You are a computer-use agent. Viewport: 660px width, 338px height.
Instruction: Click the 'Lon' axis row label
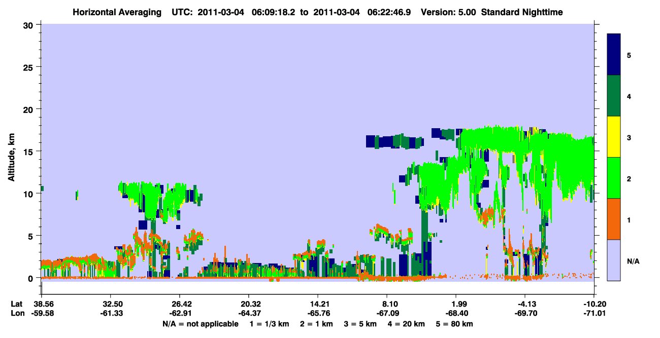point(17,313)
